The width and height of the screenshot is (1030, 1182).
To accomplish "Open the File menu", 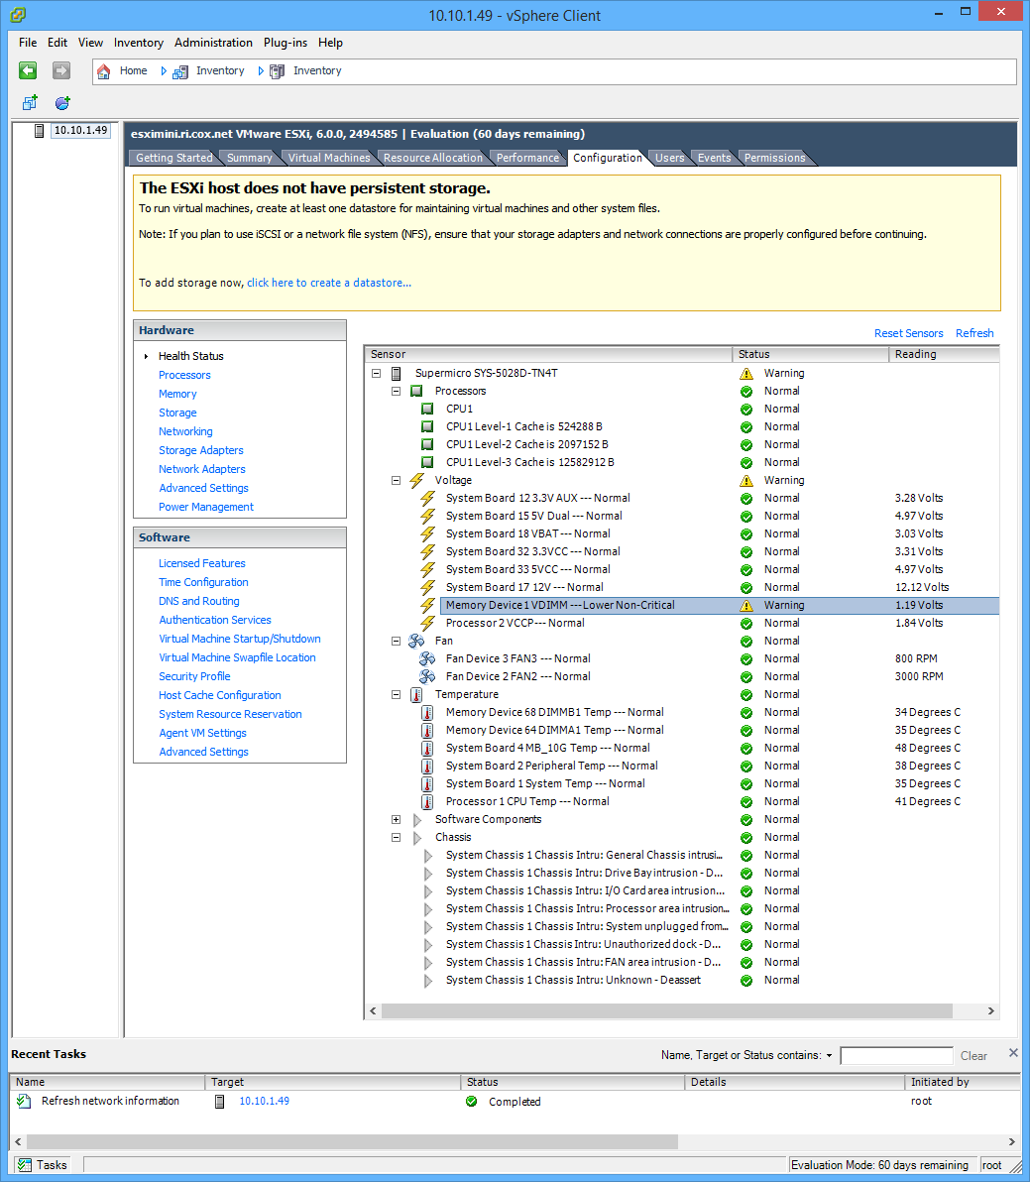I will click(x=28, y=43).
